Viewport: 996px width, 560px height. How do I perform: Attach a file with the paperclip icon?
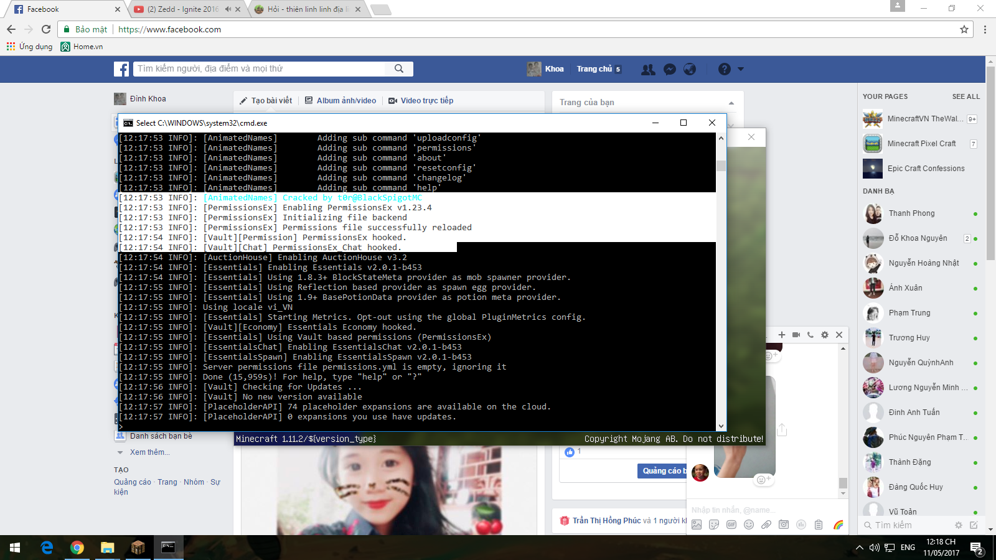pyautogui.click(x=766, y=525)
